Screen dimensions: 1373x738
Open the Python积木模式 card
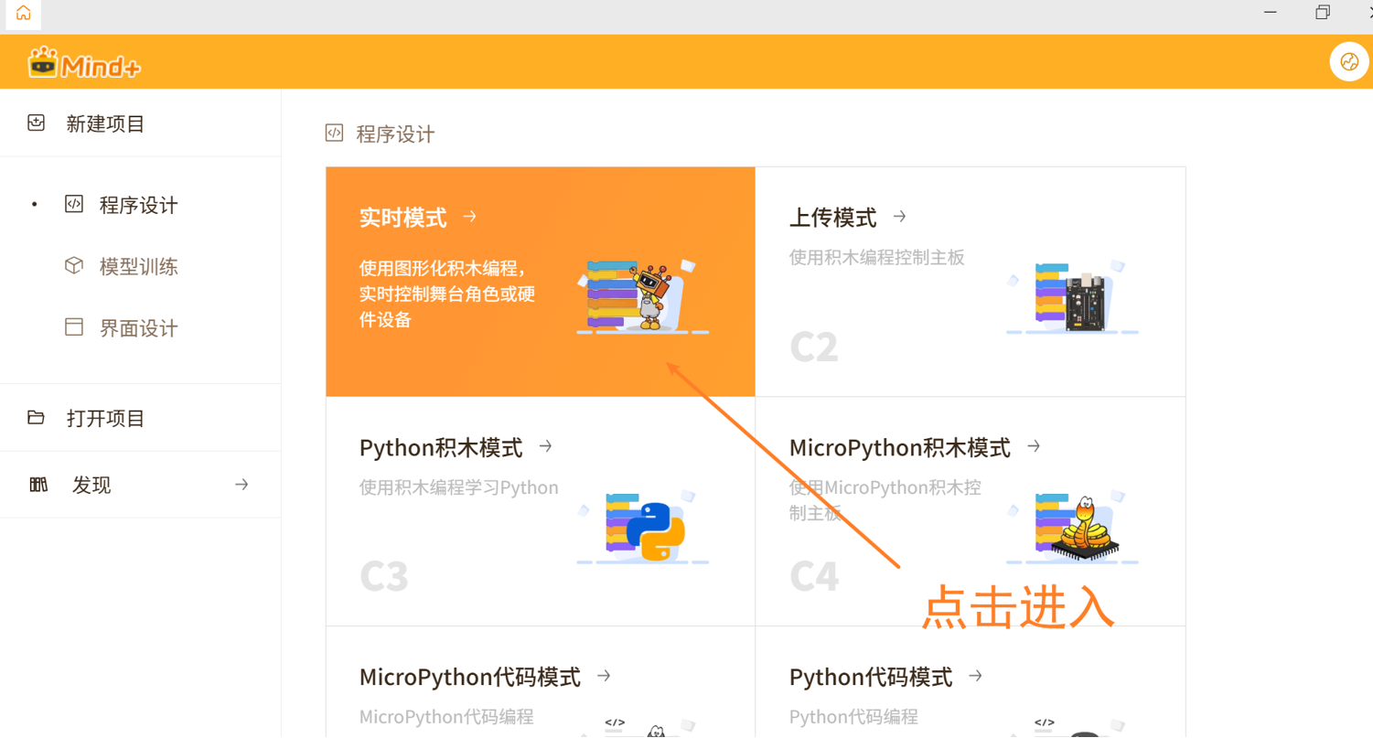point(540,510)
